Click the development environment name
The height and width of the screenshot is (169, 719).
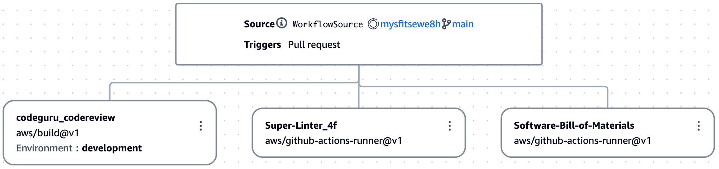pos(112,148)
